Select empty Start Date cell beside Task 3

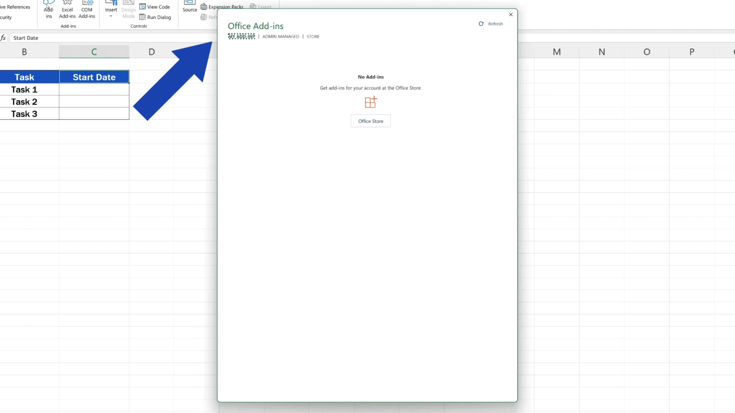(94, 113)
